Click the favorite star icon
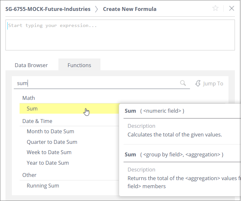Image resolution: width=241 pixels, height=201 pixels. click(x=215, y=8)
